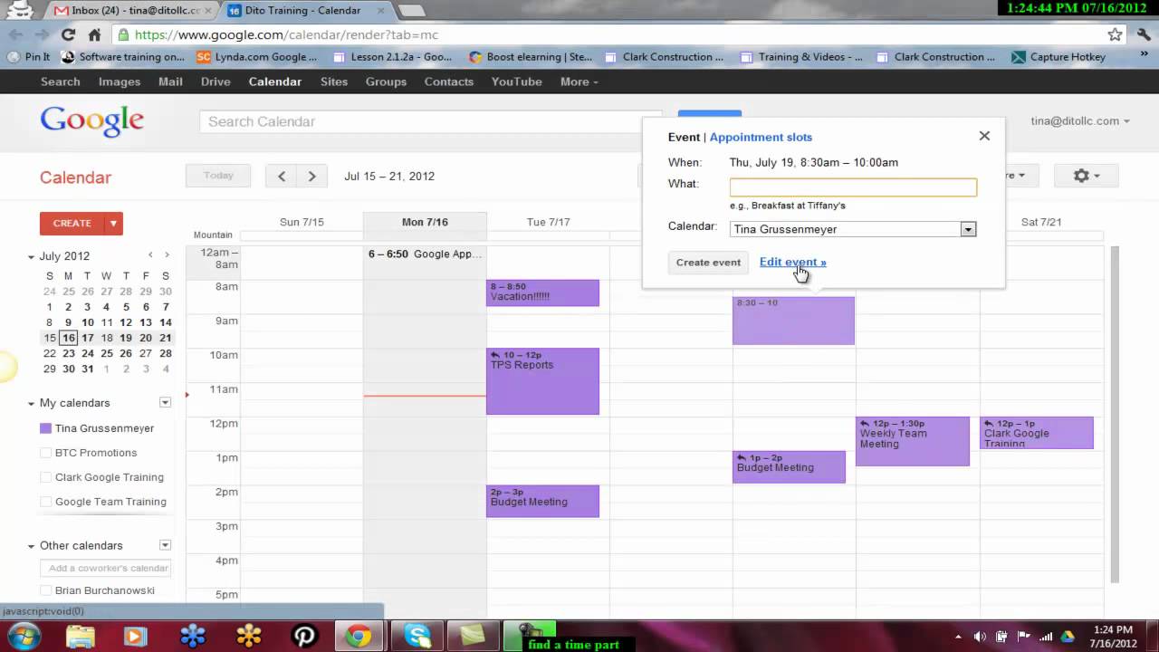Bookmark this page with the star icon
Image resolution: width=1159 pixels, height=652 pixels.
tap(1115, 34)
